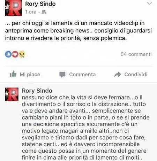Click the friends audience privacy icon
157x161 pixels.
tap(44, 12)
